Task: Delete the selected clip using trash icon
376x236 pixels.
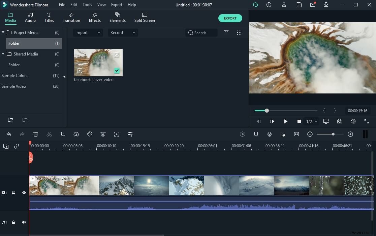Action: tap(36, 134)
